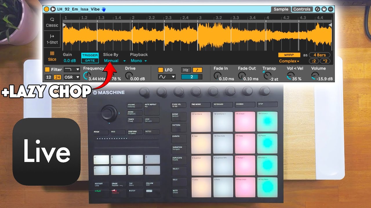Click the blue hot-swap hand icon

(104, 9)
